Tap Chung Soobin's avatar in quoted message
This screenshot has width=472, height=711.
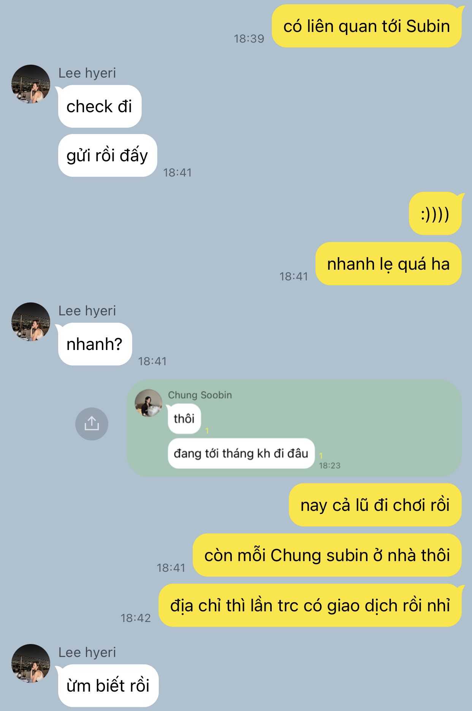(x=149, y=403)
